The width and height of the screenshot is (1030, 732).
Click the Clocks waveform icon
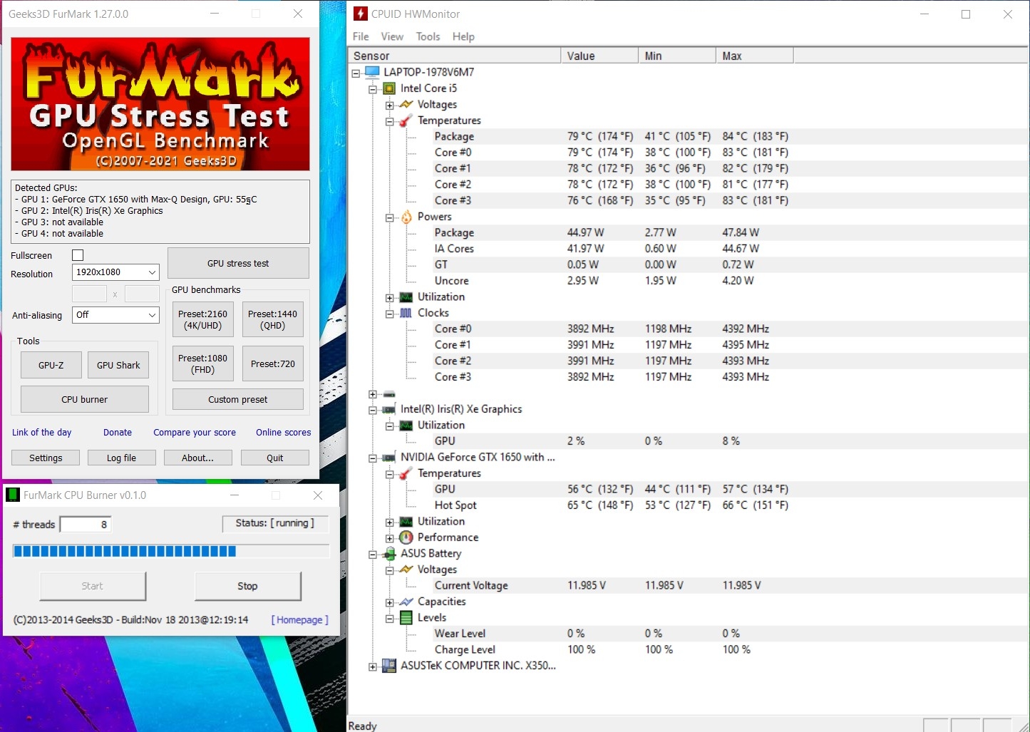click(406, 313)
